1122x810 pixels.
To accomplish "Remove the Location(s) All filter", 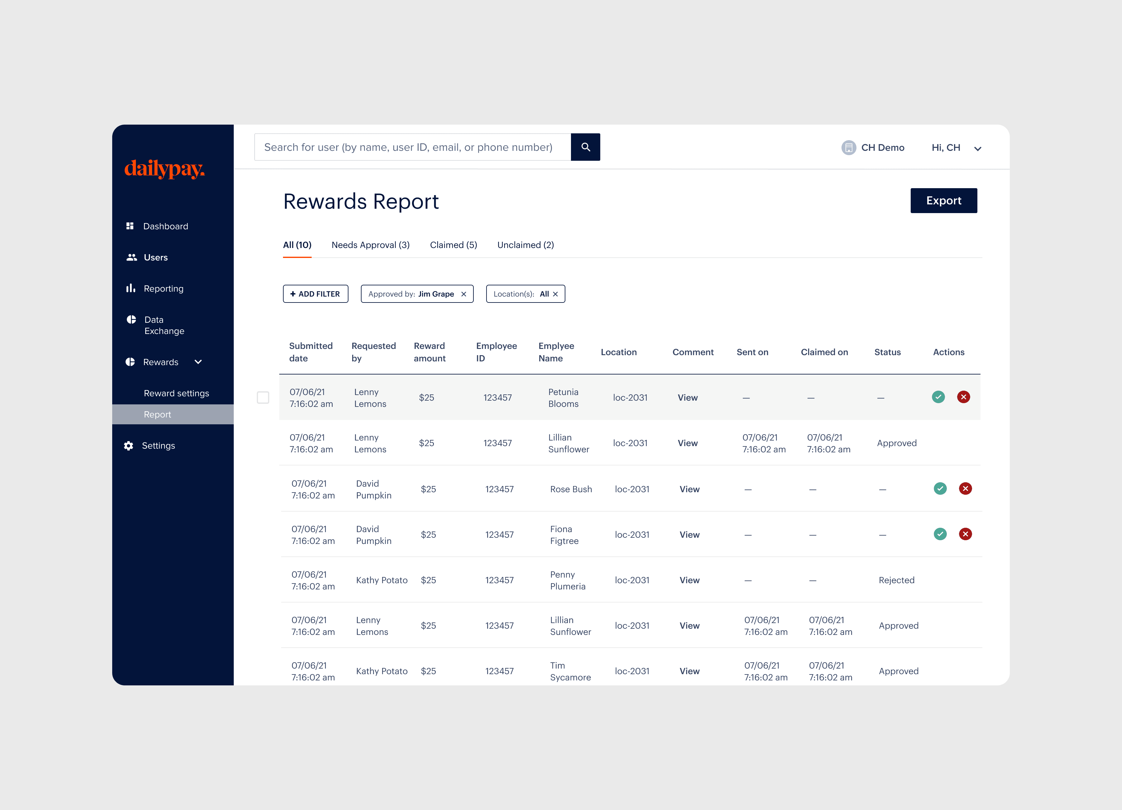I will click(556, 294).
